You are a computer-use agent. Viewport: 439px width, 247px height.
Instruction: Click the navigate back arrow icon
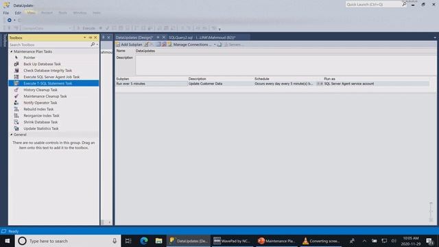tap(9, 20)
